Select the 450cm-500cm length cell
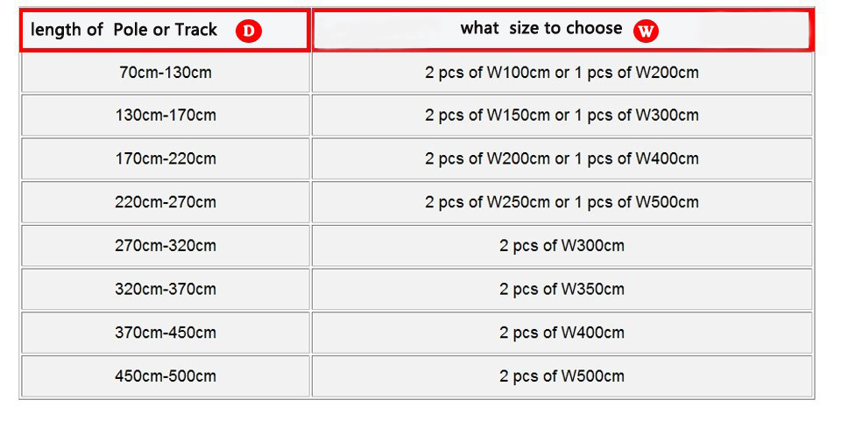841x421 pixels. pos(166,375)
